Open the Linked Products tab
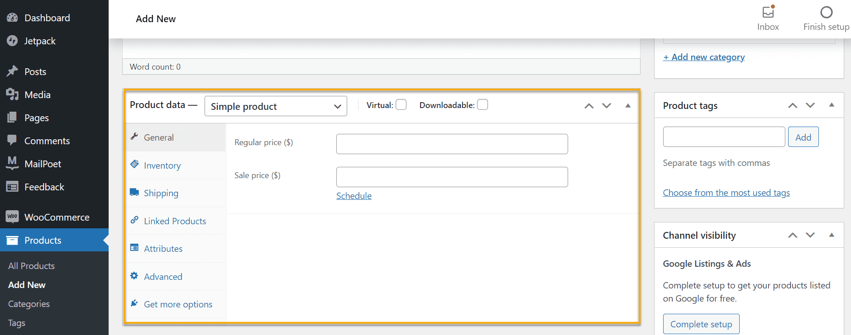 pos(176,221)
